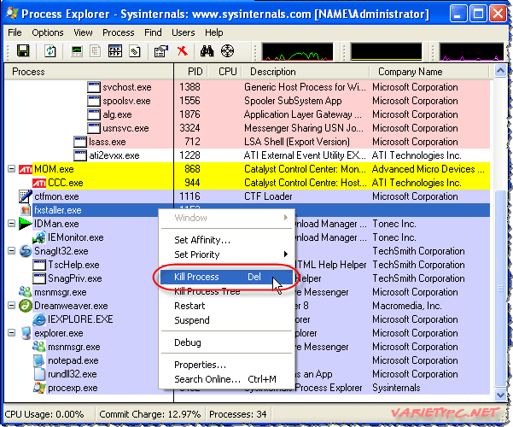
Task: Open the File menu
Action: tap(15, 32)
